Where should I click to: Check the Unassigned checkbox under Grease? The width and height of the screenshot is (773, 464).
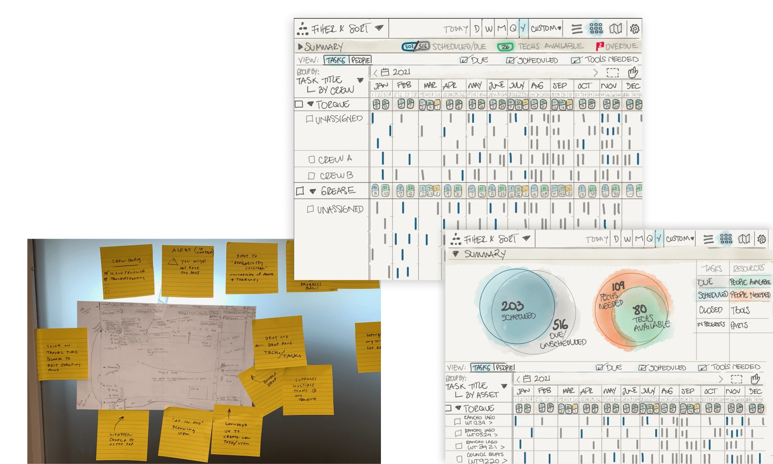click(310, 209)
